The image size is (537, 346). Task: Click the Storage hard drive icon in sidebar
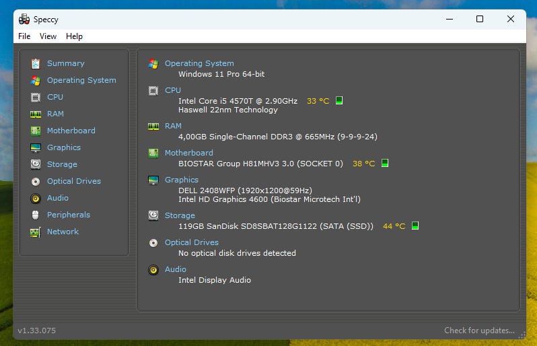pyautogui.click(x=36, y=164)
